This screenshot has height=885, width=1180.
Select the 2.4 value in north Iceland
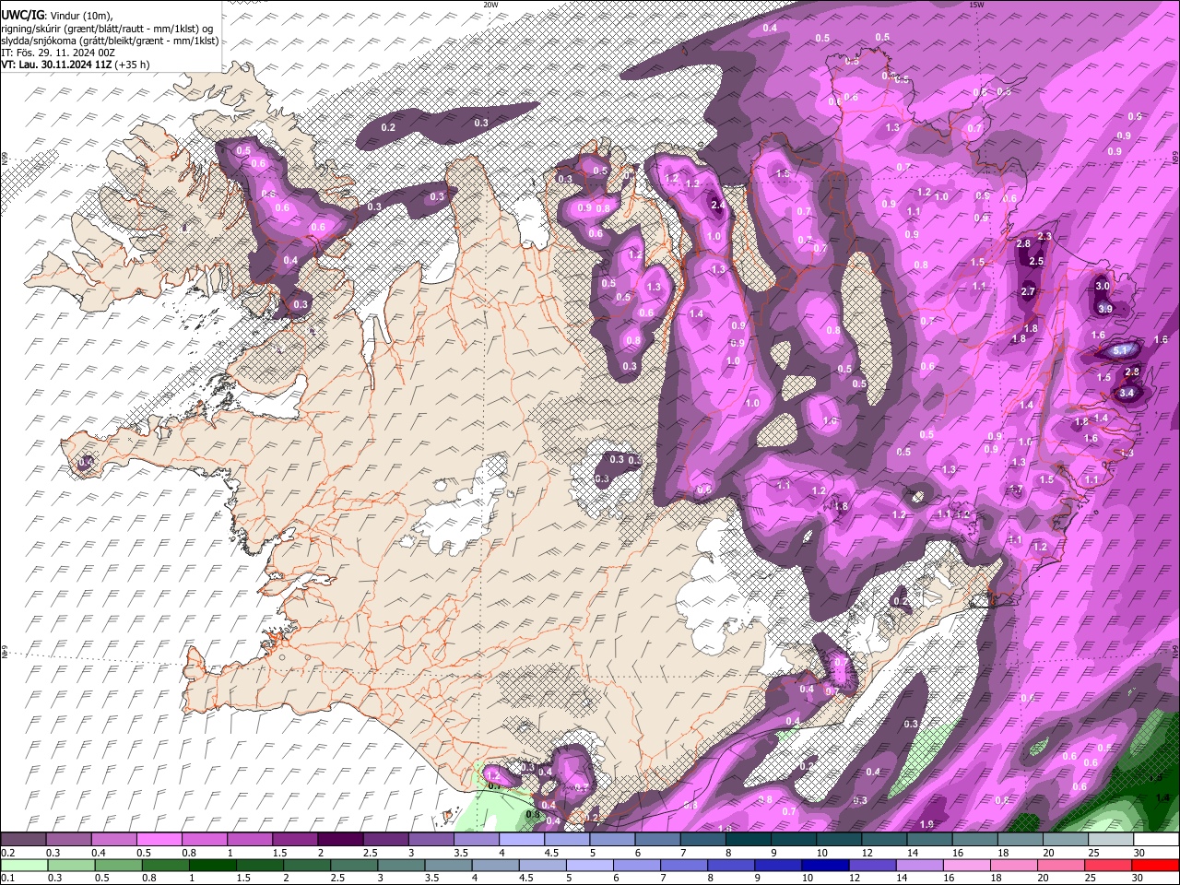(x=719, y=206)
